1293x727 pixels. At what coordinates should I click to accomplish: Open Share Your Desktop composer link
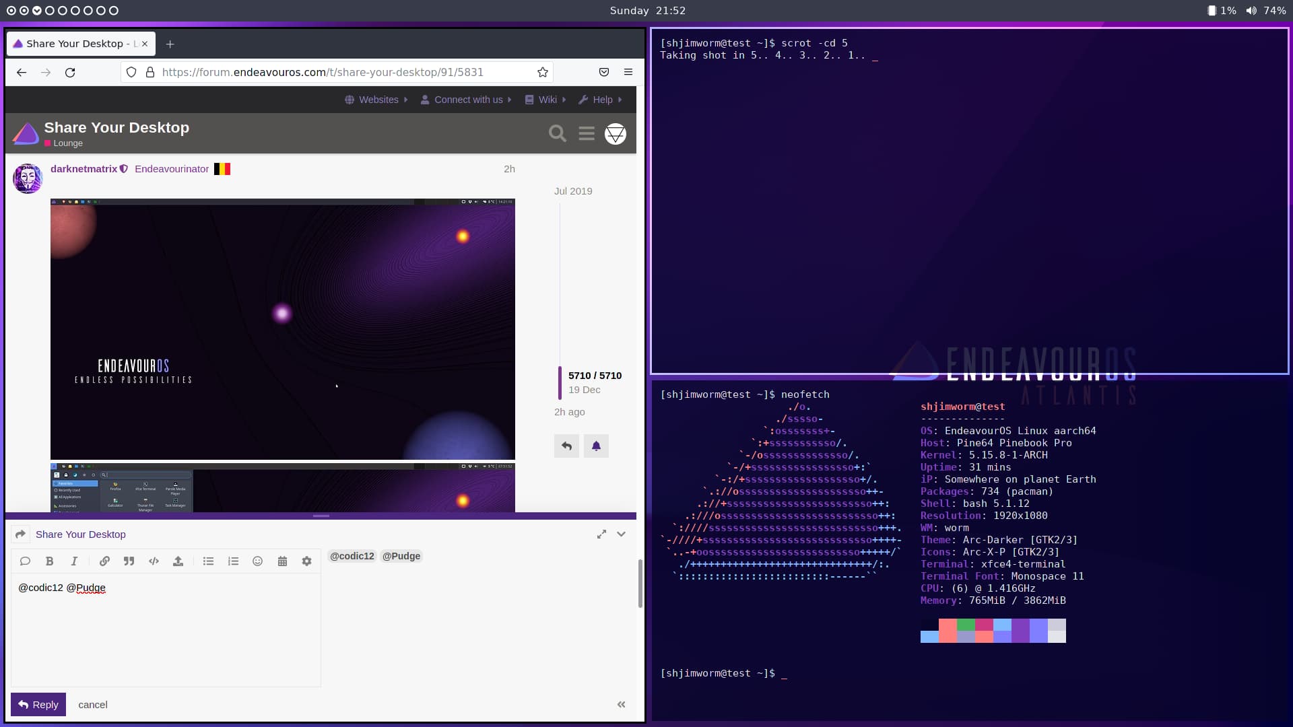tap(81, 534)
